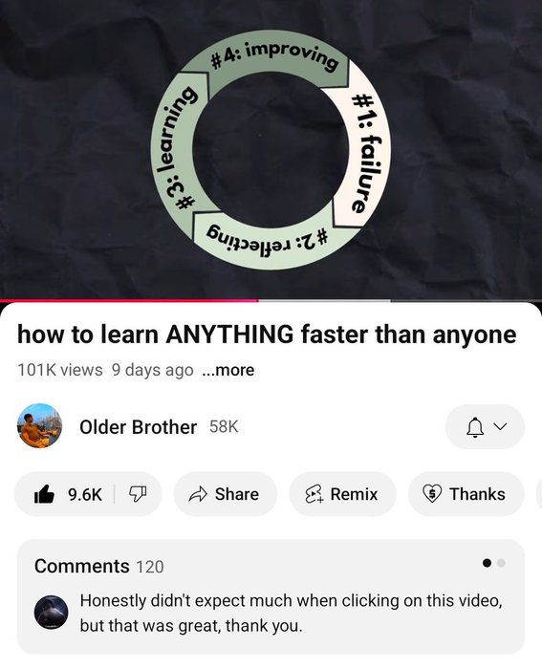Screen dimensions: 542x669
Task: Like the video with thumbs up icon
Action: click(44, 494)
